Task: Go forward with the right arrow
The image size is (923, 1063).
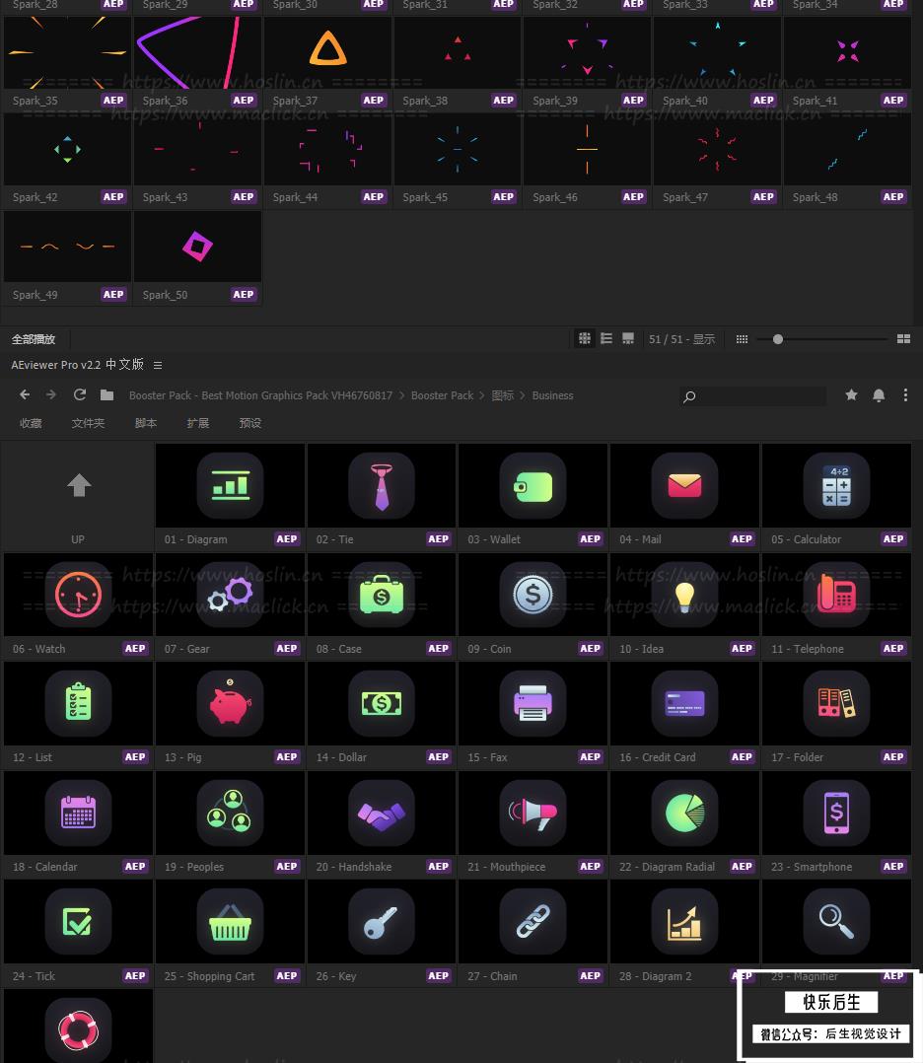Action: tap(51, 394)
